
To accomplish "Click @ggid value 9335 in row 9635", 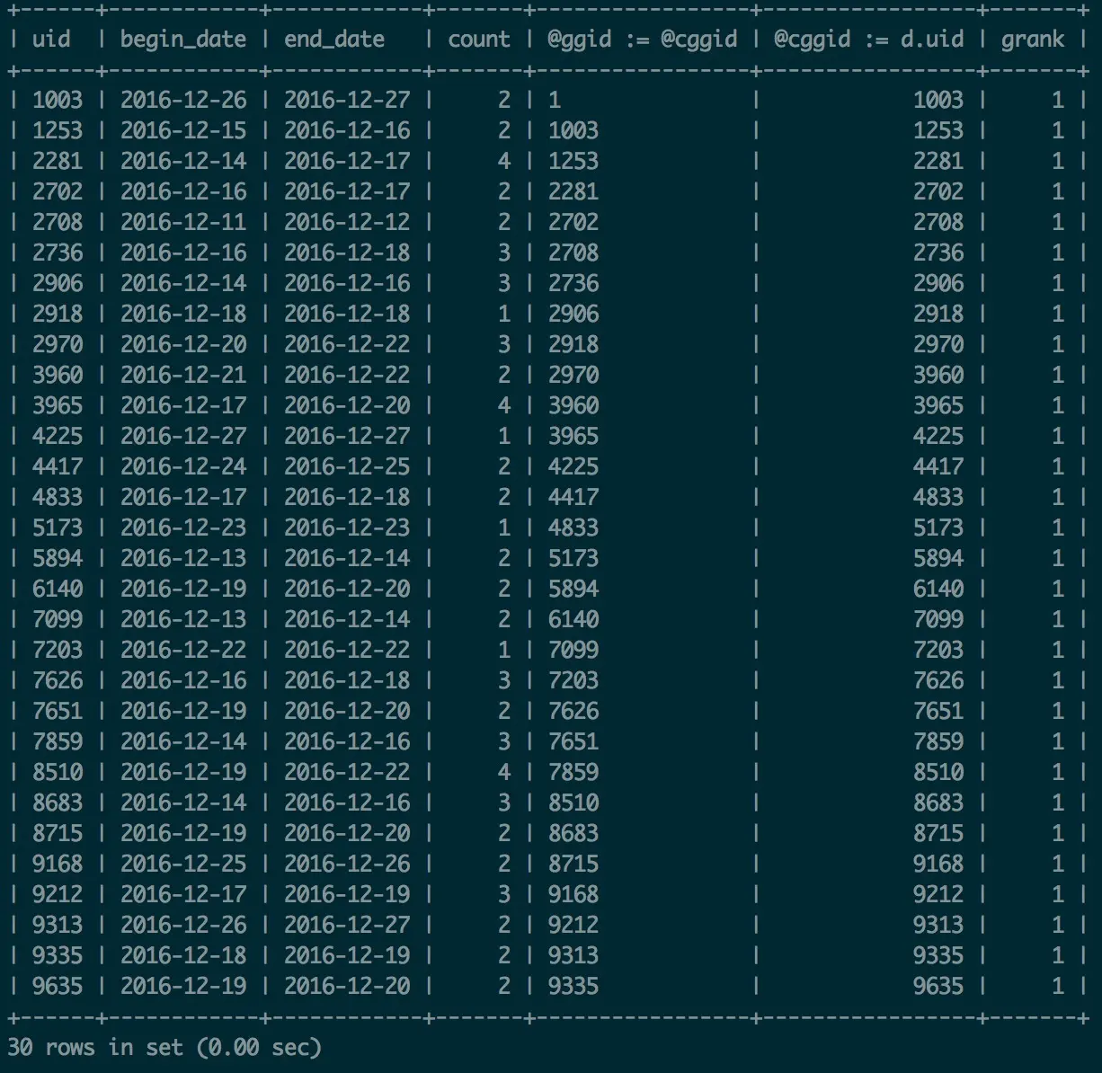I will click(573, 986).
